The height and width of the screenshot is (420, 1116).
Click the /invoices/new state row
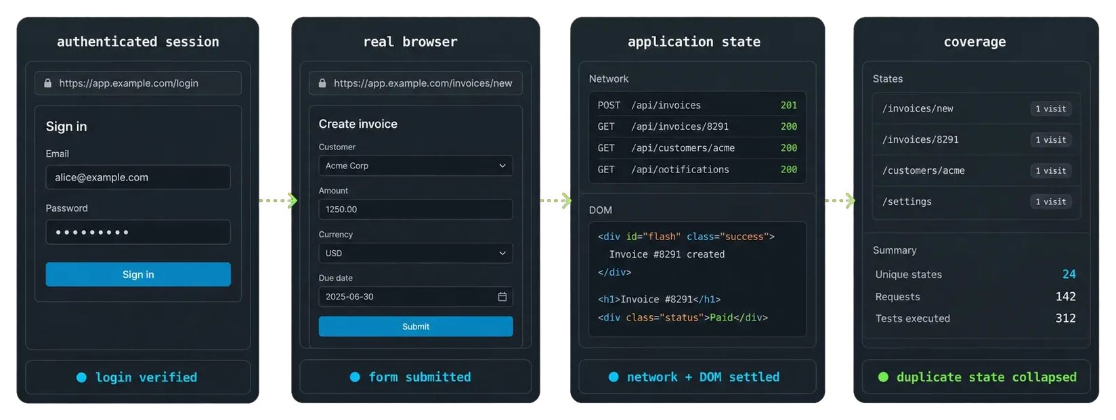click(x=976, y=109)
